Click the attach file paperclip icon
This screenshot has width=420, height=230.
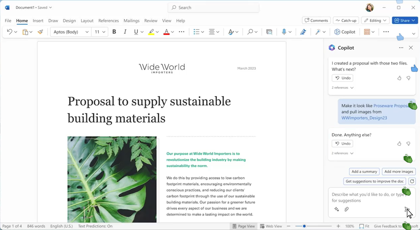click(347, 209)
